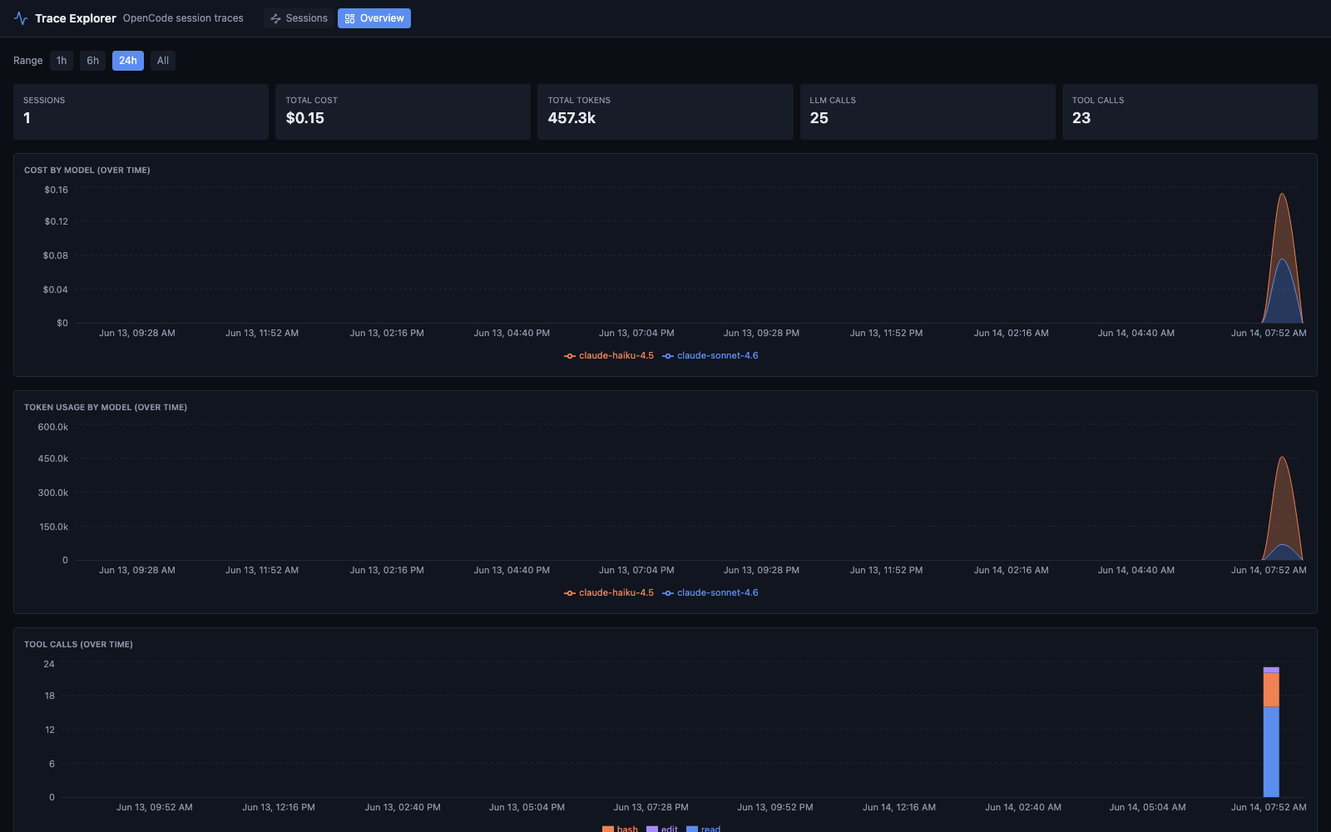Click the blue read segment of tool calls bar
This screenshot has height=832, width=1331.
pyautogui.click(x=1271, y=752)
